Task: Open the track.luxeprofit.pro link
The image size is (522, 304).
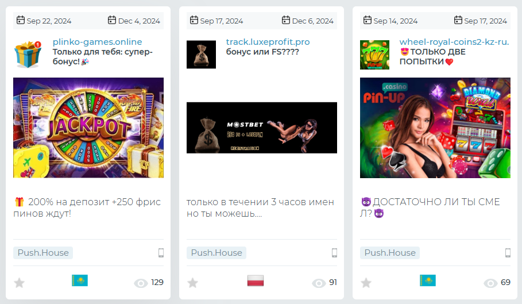Action: click(x=268, y=42)
